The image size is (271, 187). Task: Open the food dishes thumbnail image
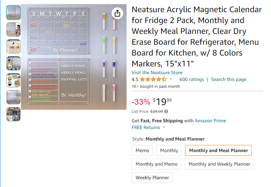coord(14,80)
